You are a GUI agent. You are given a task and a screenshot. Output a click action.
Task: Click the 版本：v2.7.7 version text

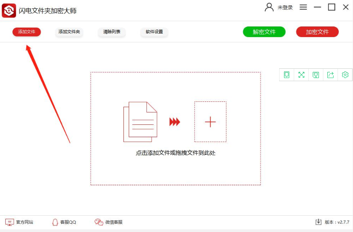pos(337,222)
